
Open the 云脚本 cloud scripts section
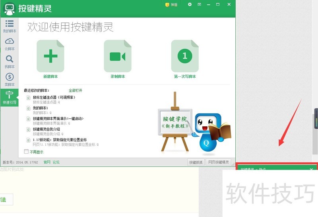click(10, 44)
